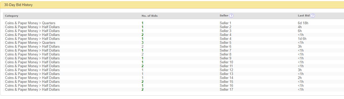Image resolution: width=344 pixels, height=99 pixels.
Task: Select the Seller 7 cell
Action: click(x=225, y=51)
